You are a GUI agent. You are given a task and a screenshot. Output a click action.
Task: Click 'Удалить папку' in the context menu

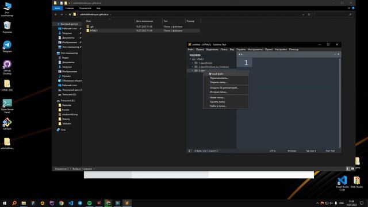click(226, 102)
